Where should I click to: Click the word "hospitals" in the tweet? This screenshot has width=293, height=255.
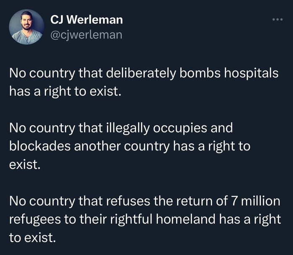tap(253, 73)
